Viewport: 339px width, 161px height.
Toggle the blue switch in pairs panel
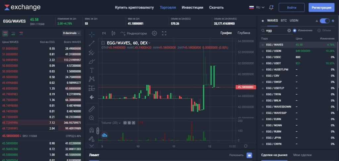click(x=325, y=21)
